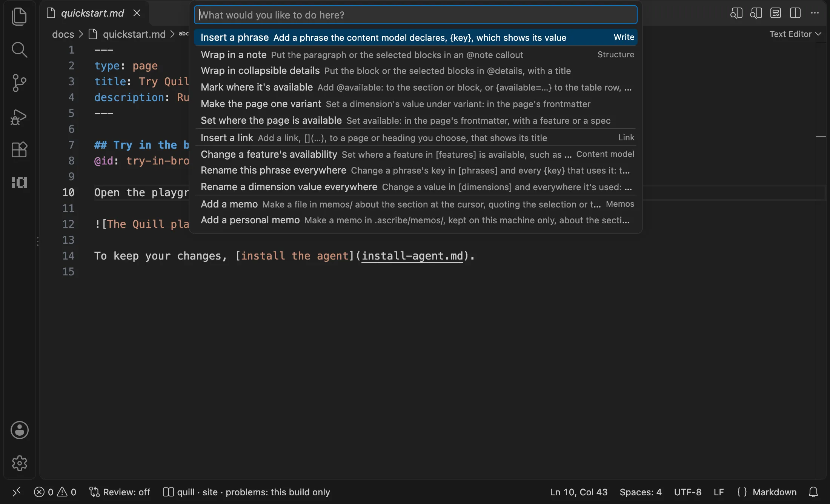Choose Rename a dimension value everywhere
This screenshot has width=830, height=504.
point(416,187)
